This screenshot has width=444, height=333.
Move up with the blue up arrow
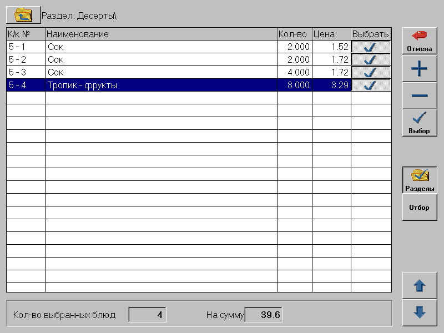click(x=420, y=285)
